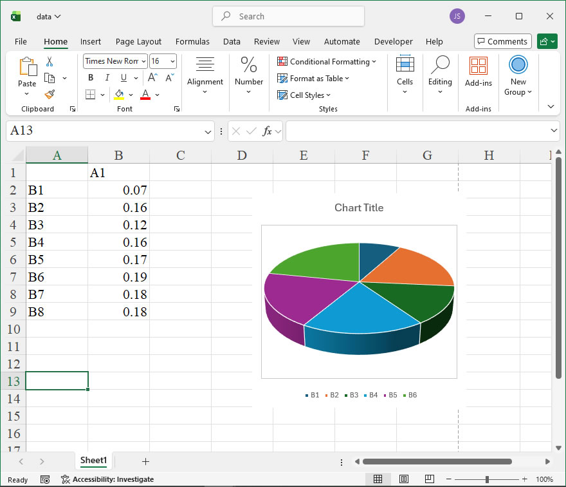Open the Insert ribbon tab

coord(91,42)
